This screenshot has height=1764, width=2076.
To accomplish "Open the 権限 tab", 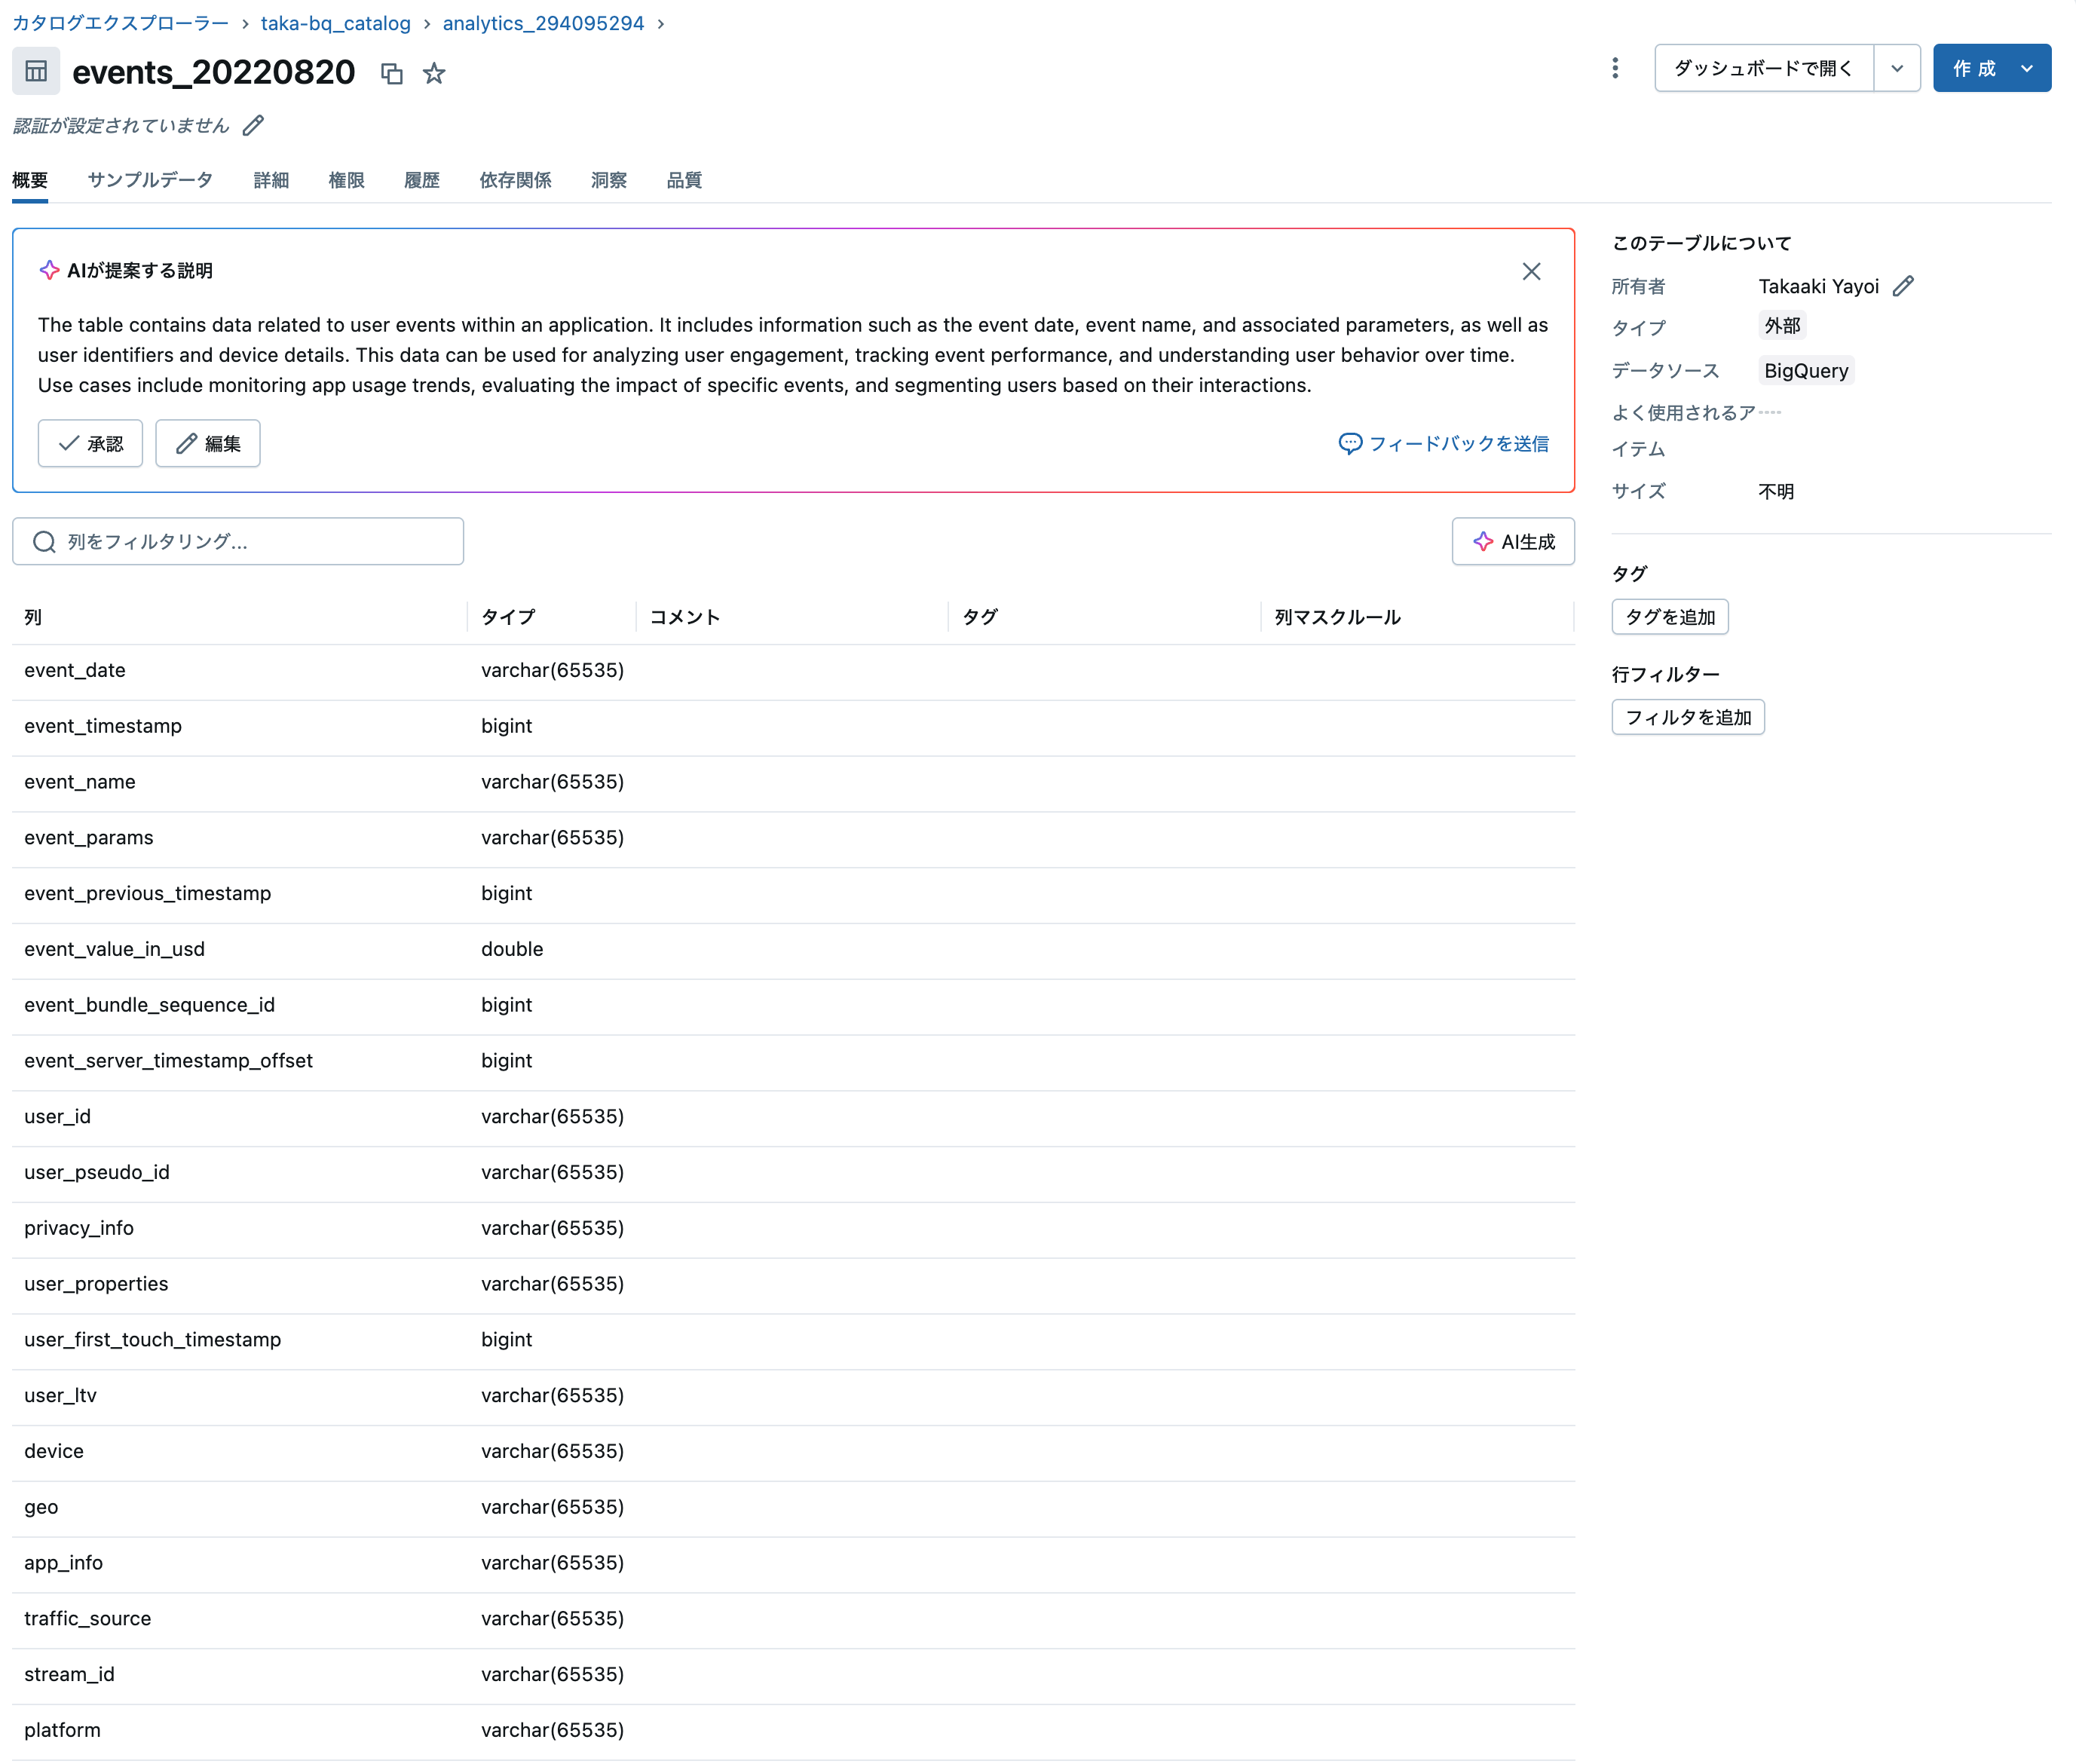I will click(x=346, y=180).
